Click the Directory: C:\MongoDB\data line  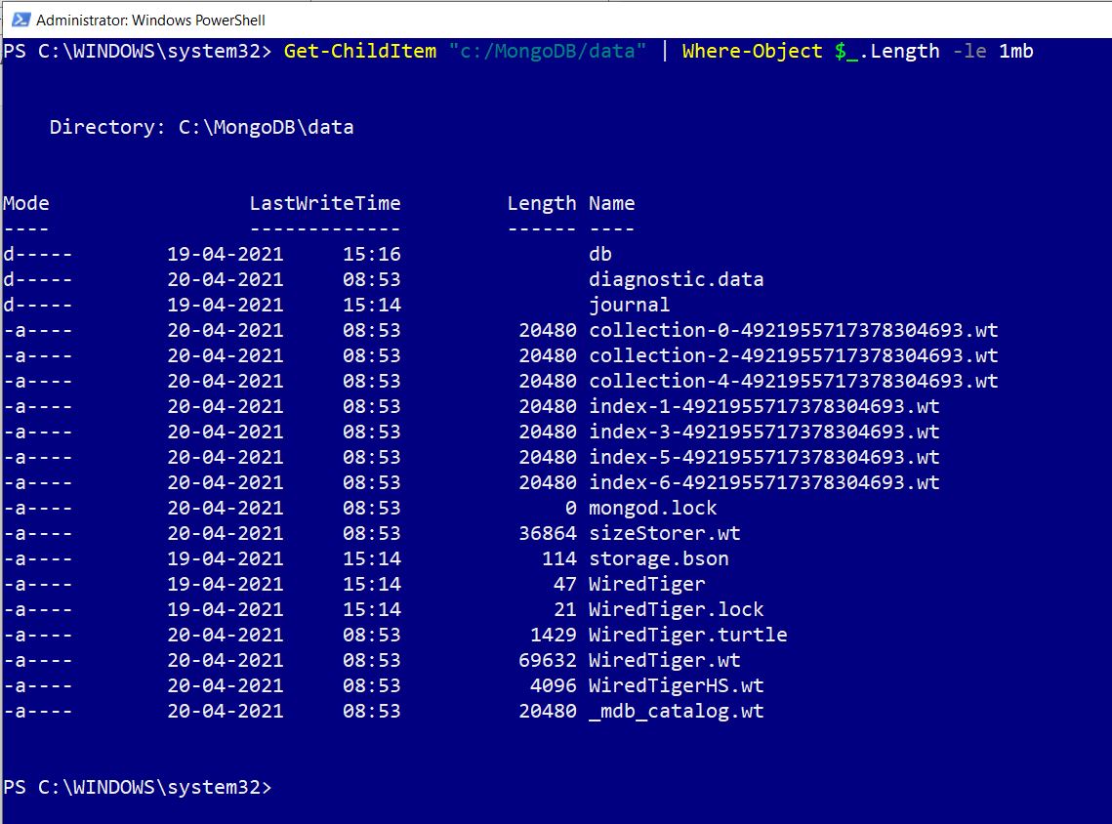click(201, 127)
